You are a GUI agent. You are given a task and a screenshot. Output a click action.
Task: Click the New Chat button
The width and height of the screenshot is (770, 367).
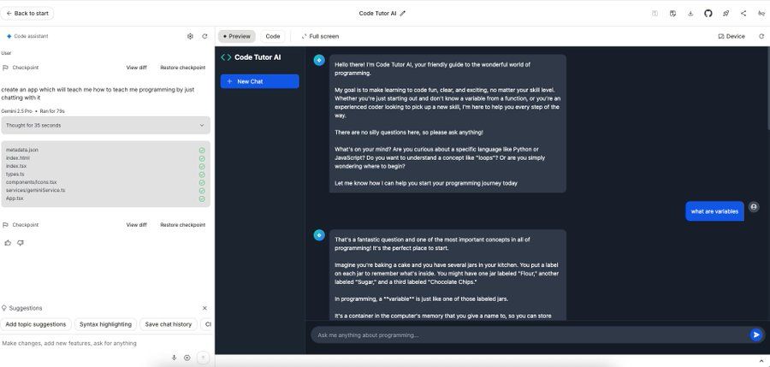[259, 81]
